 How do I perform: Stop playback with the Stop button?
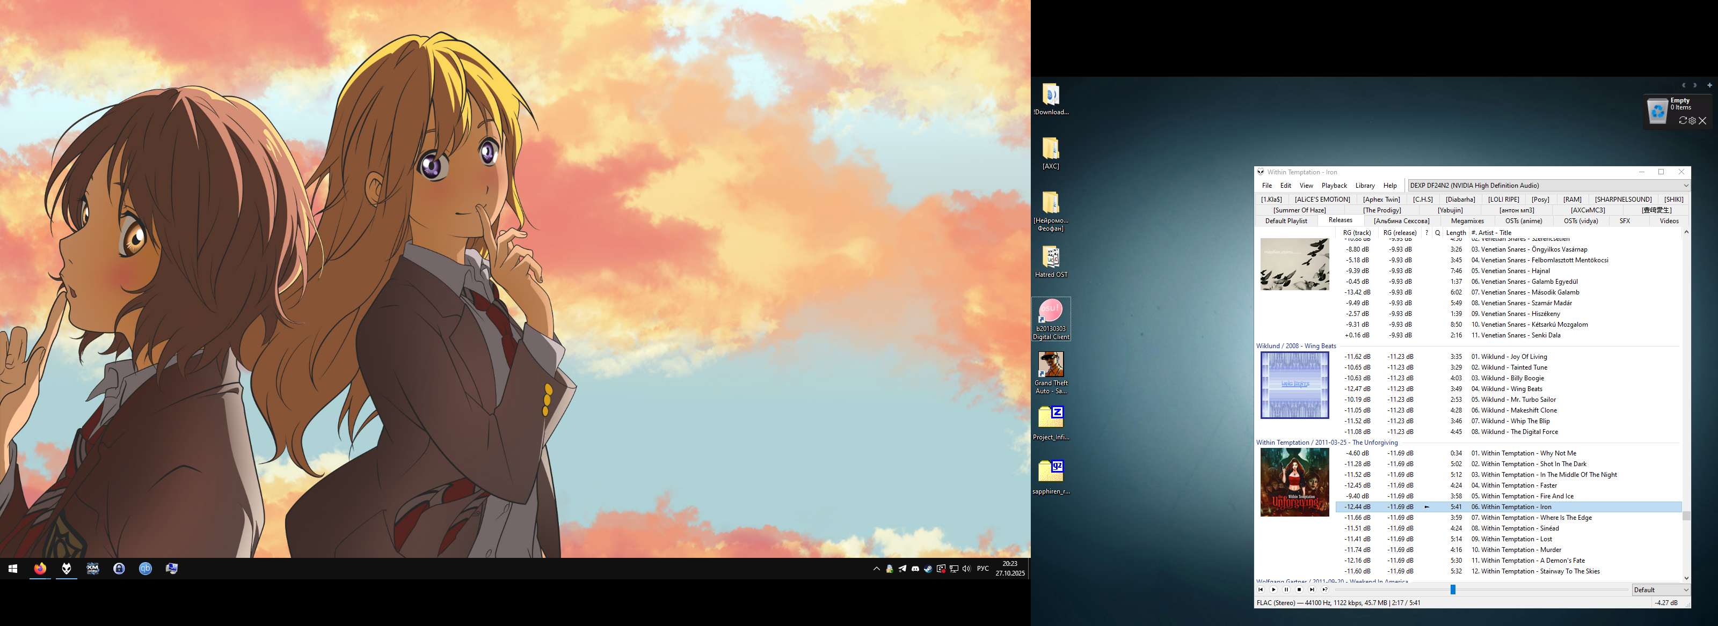point(1299,590)
